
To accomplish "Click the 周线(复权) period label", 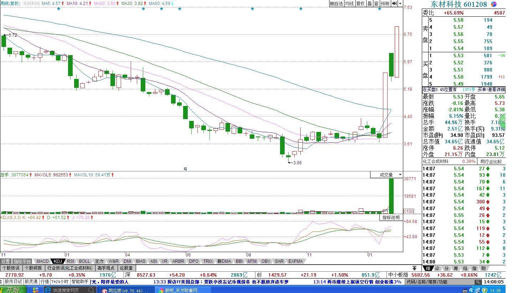I will tap(10, 3).
